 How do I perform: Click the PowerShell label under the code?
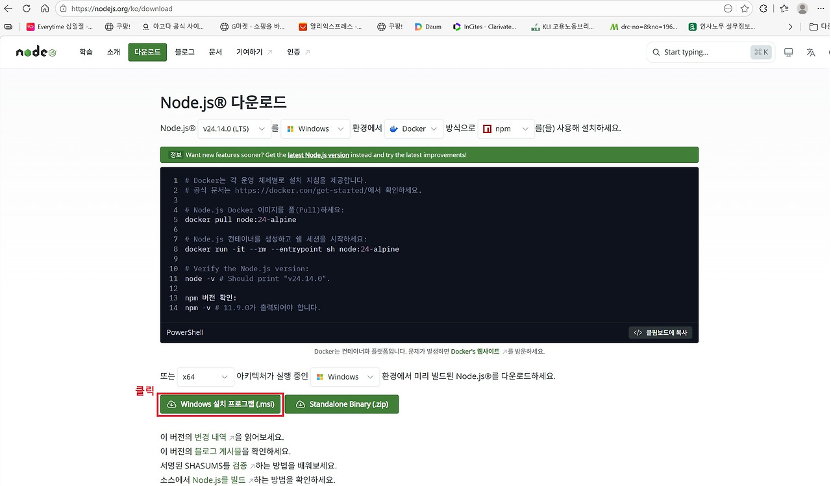pos(185,332)
